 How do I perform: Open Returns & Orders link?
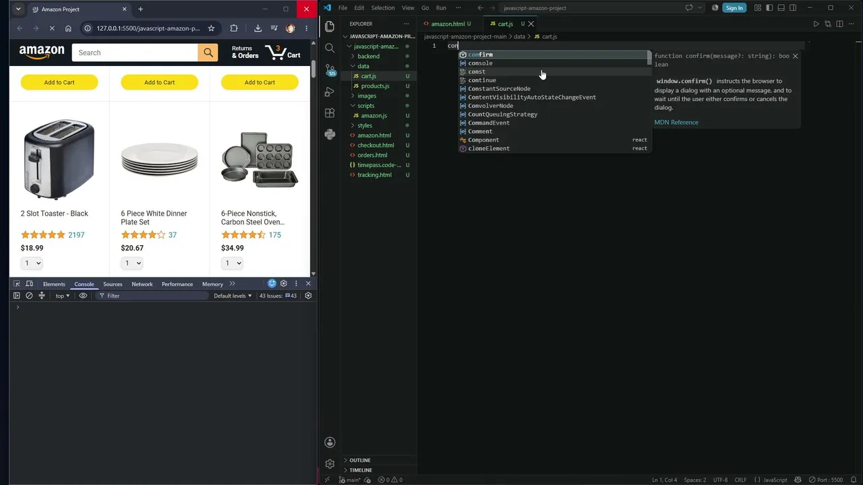245,52
